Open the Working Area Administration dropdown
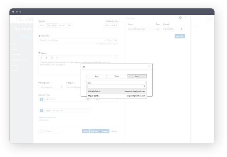Screen dimensions: 227x157 click(x=51, y=87)
